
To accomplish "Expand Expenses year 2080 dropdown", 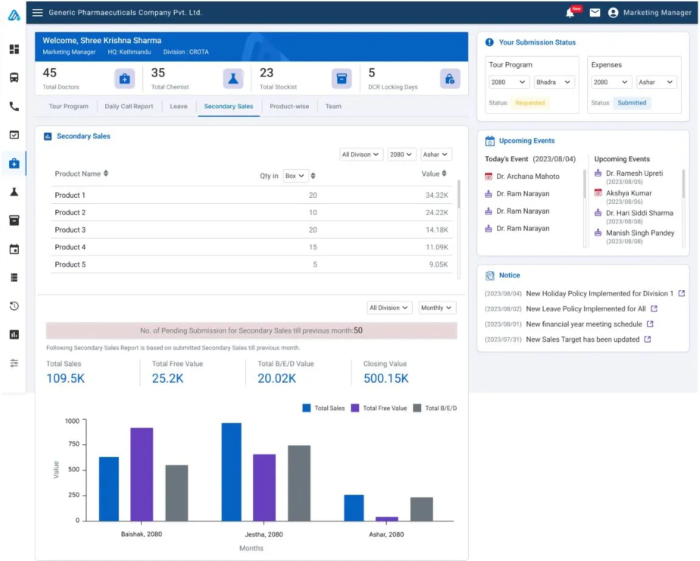I will pyautogui.click(x=612, y=82).
